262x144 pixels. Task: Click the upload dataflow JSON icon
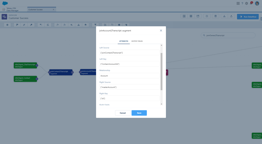[231, 16]
